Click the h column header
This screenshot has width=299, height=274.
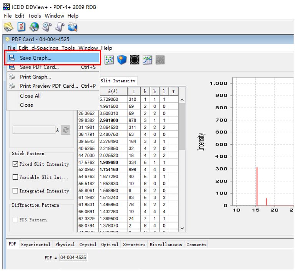click(x=145, y=91)
